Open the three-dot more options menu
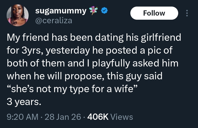Screen dimensions: 198x128 (x=187, y=13)
